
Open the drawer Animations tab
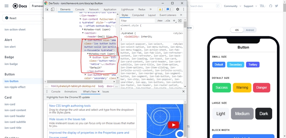[x=70, y=91]
